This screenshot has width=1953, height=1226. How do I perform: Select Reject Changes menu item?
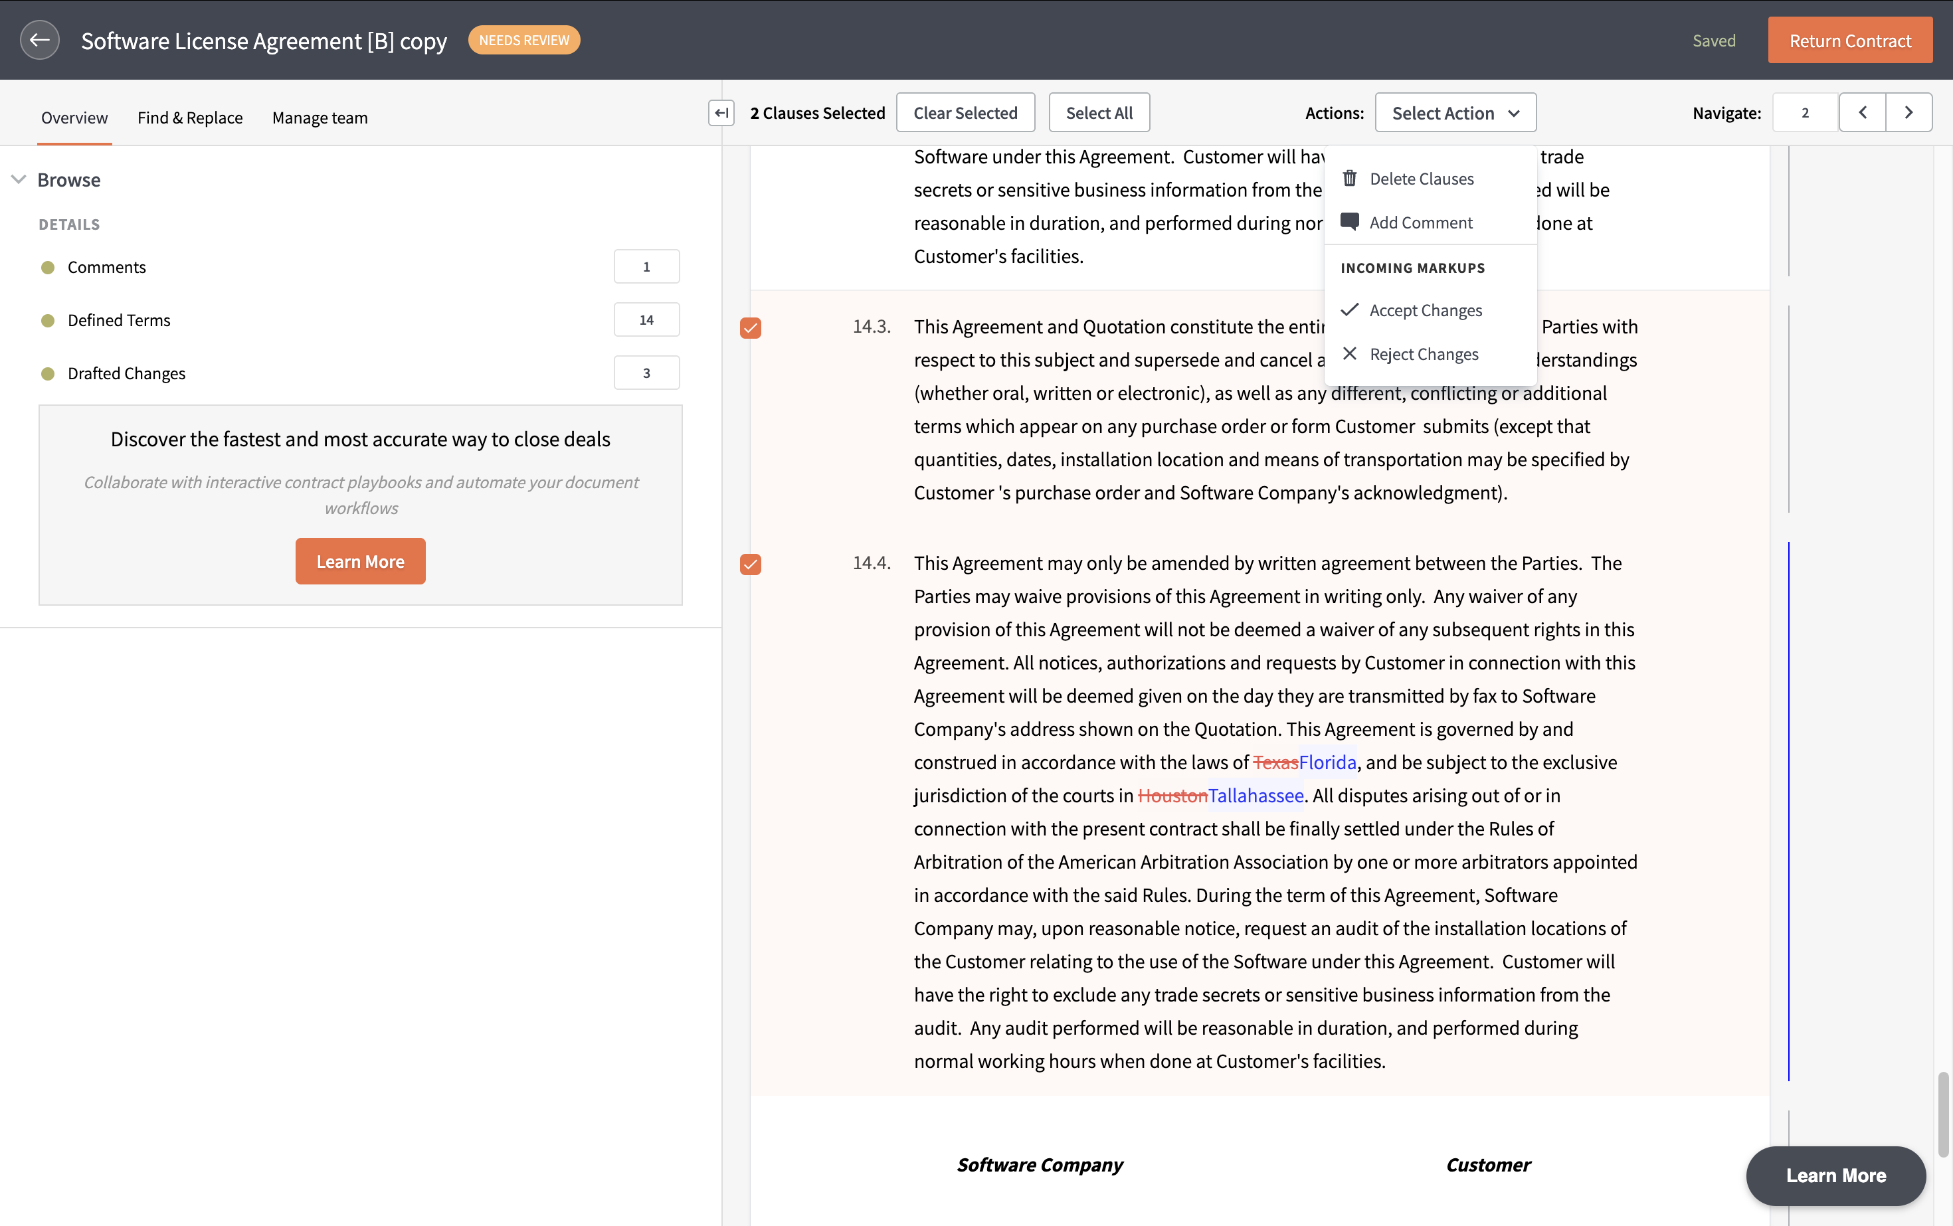click(1430, 353)
